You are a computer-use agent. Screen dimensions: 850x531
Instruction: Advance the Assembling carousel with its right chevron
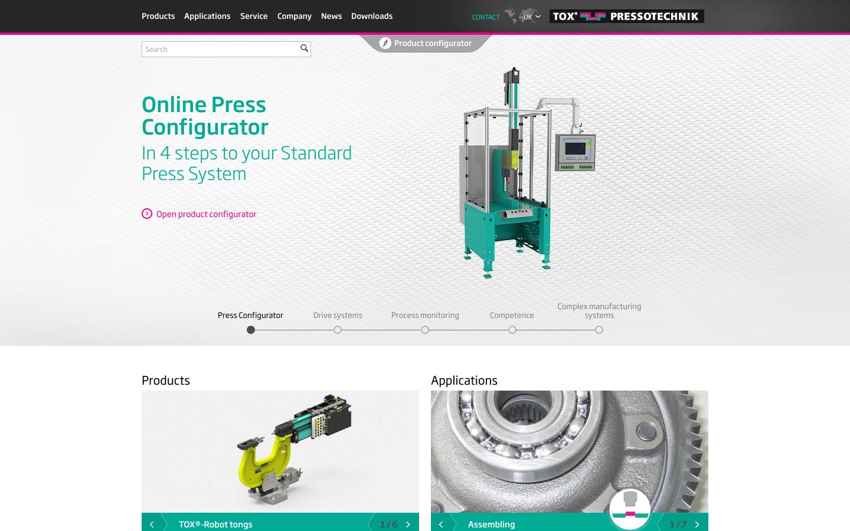[697, 524]
